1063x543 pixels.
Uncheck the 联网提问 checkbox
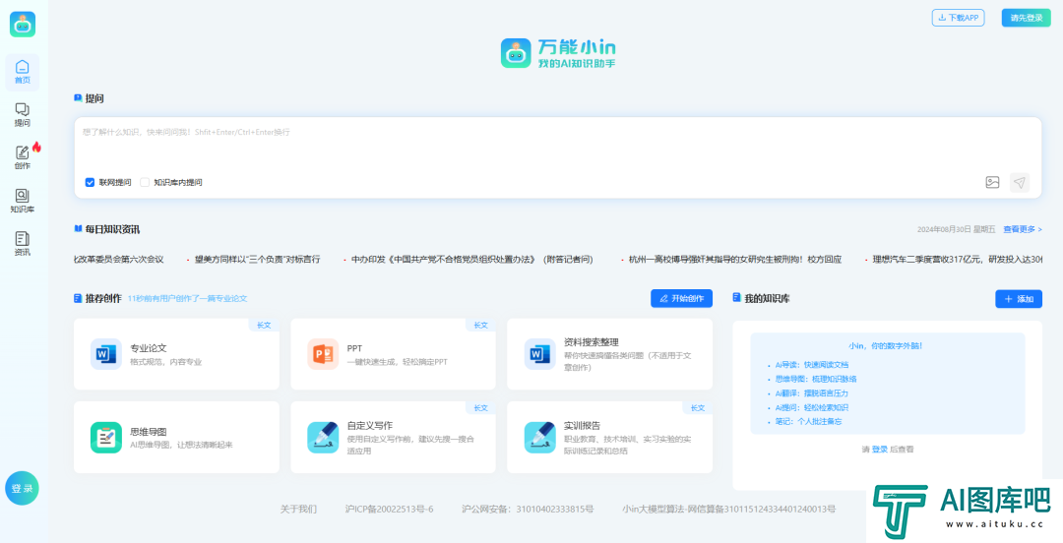coord(90,182)
